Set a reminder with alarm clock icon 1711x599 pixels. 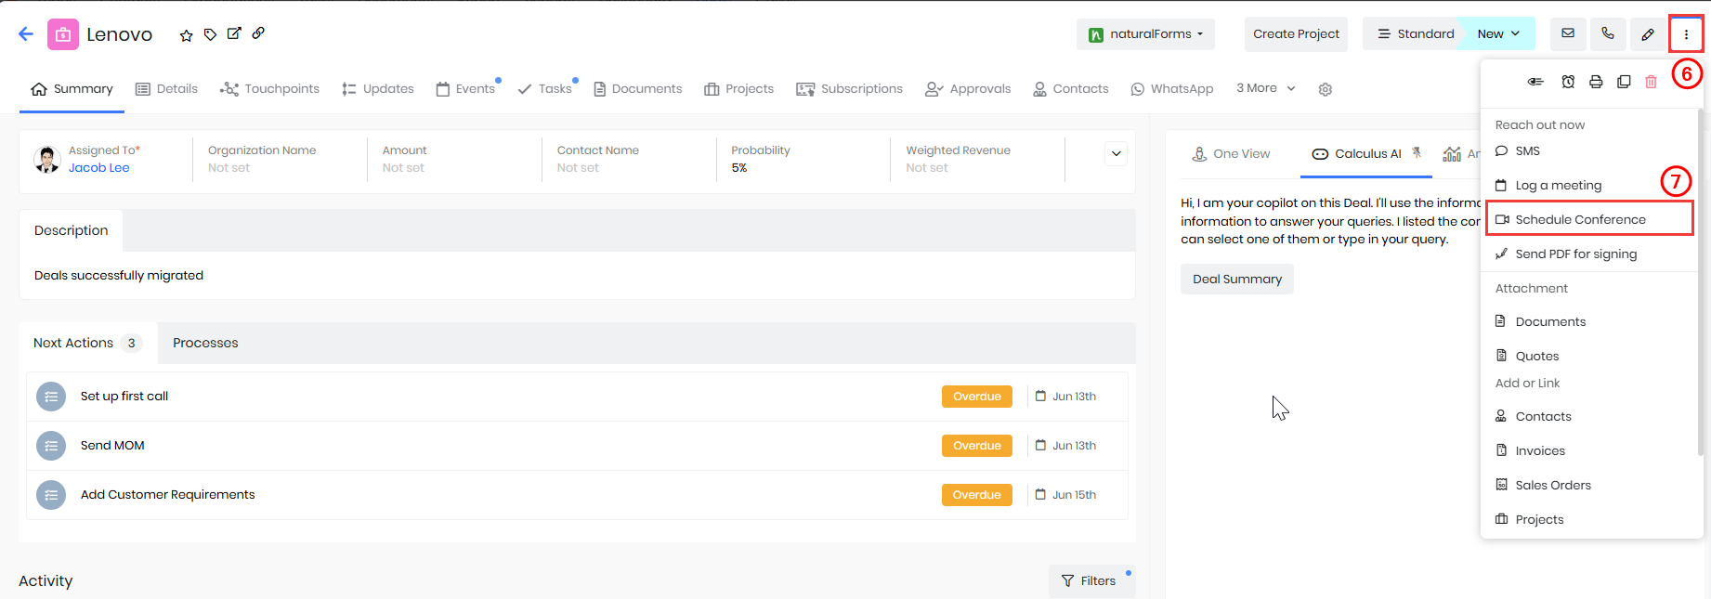pyautogui.click(x=1568, y=82)
